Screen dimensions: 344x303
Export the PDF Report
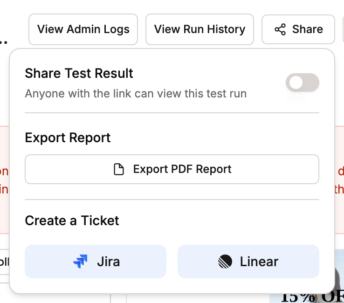(172, 169)
